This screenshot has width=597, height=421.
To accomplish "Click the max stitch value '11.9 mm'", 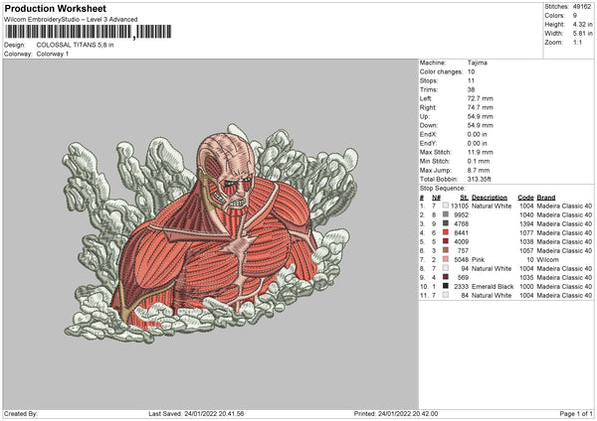I will click(481, 152).
